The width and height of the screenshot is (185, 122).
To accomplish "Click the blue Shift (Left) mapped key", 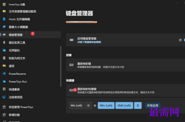I will click(x=124, y=105).
